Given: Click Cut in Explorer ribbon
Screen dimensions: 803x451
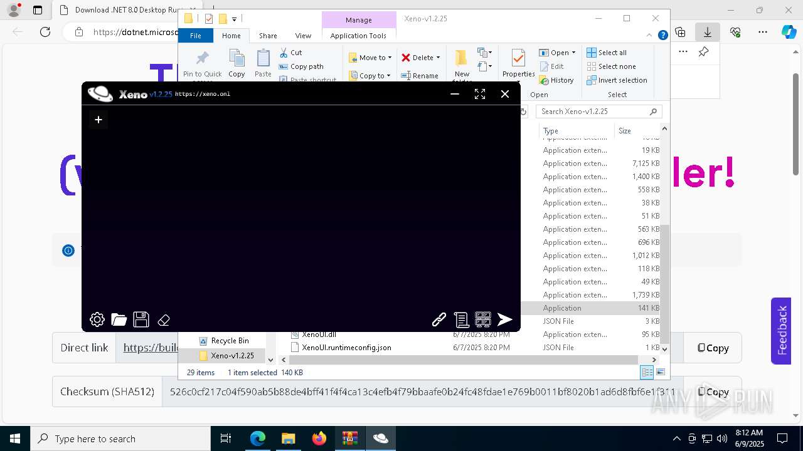Looking at the screenshot, I should coord(290,53).
